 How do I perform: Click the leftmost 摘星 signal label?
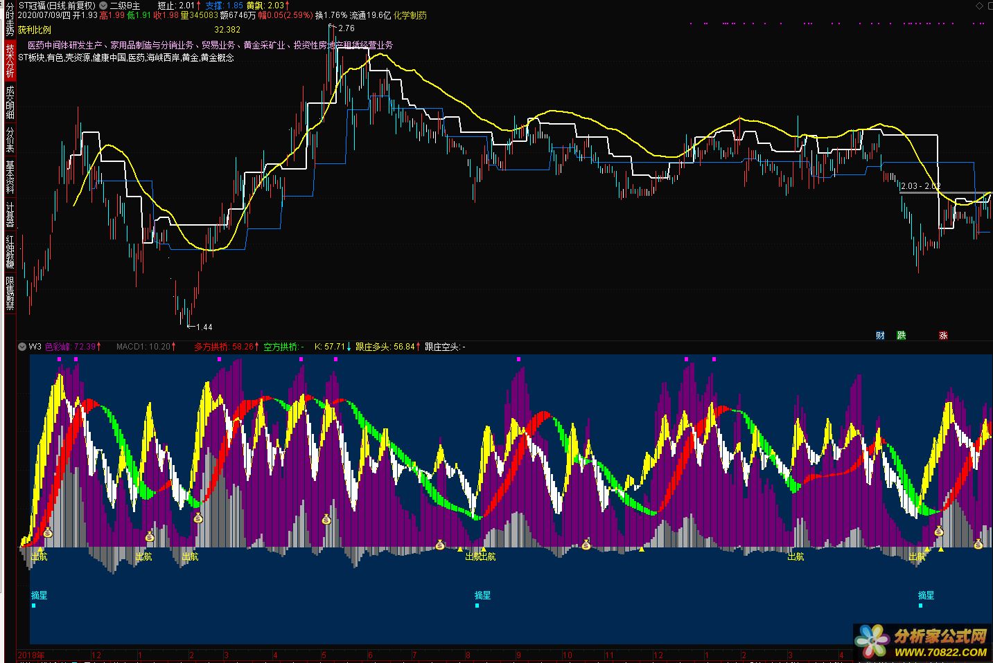pos(39,595)
